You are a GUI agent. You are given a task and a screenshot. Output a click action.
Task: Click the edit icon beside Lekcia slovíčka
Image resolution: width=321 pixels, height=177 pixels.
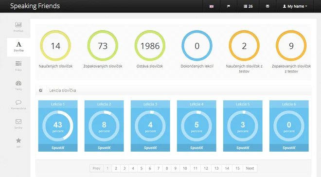tap(41, 90)
